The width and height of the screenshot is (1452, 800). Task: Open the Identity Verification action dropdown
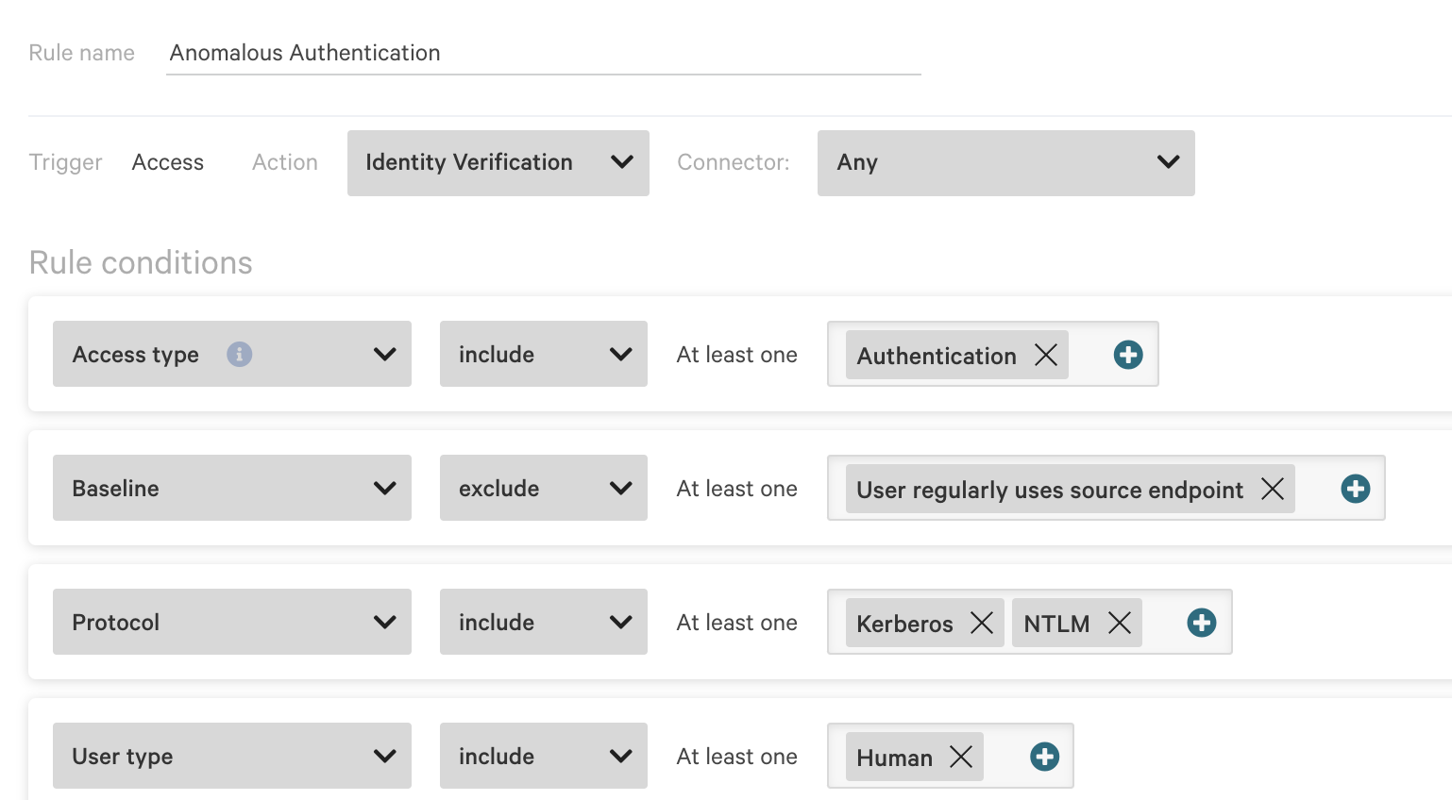[x=498, y=163]
